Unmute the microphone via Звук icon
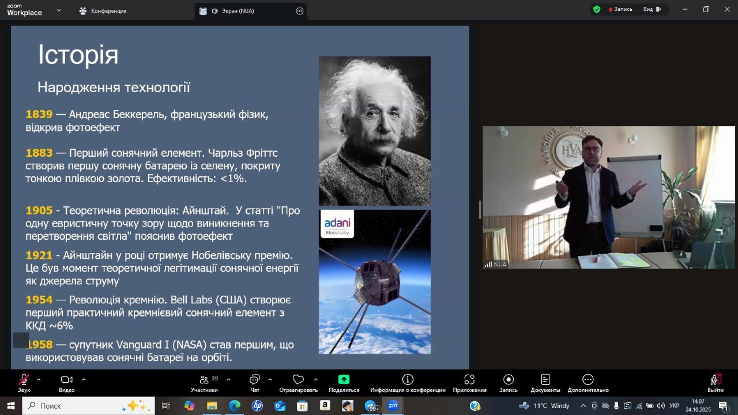The image size is (738, 415). [24, 380]
